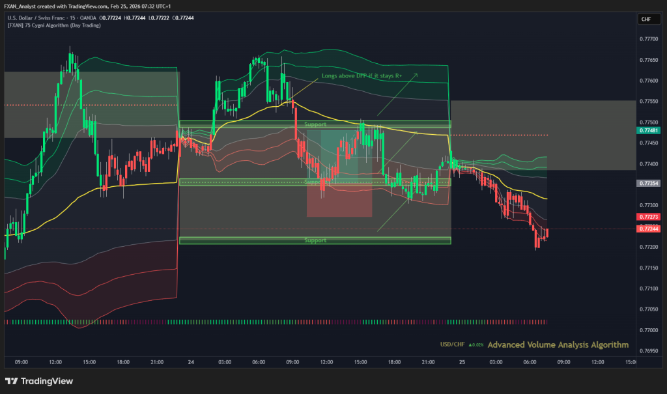Click the Advanced Volume Analysis Algorithm label
The height and width of the screenshot is (394, 667).
pos(558,345)
